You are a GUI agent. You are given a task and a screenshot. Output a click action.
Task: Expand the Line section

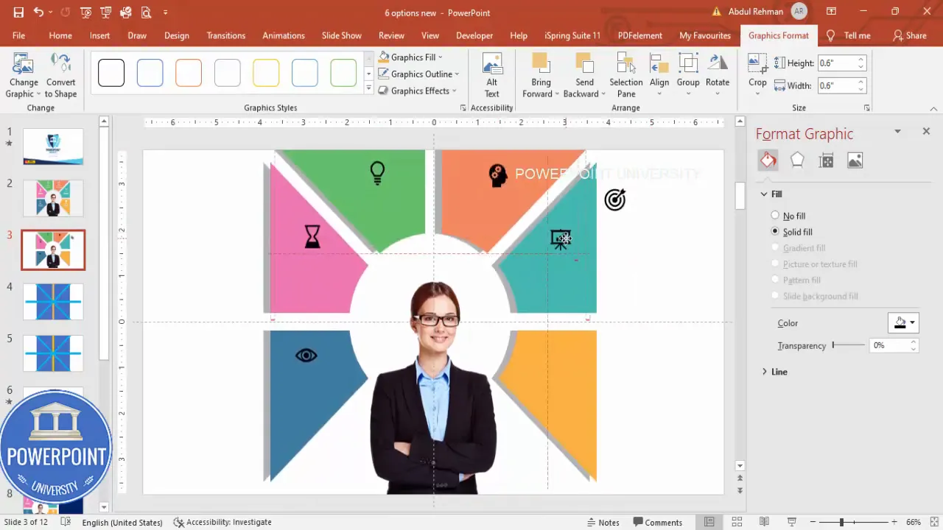pos(764,372)
